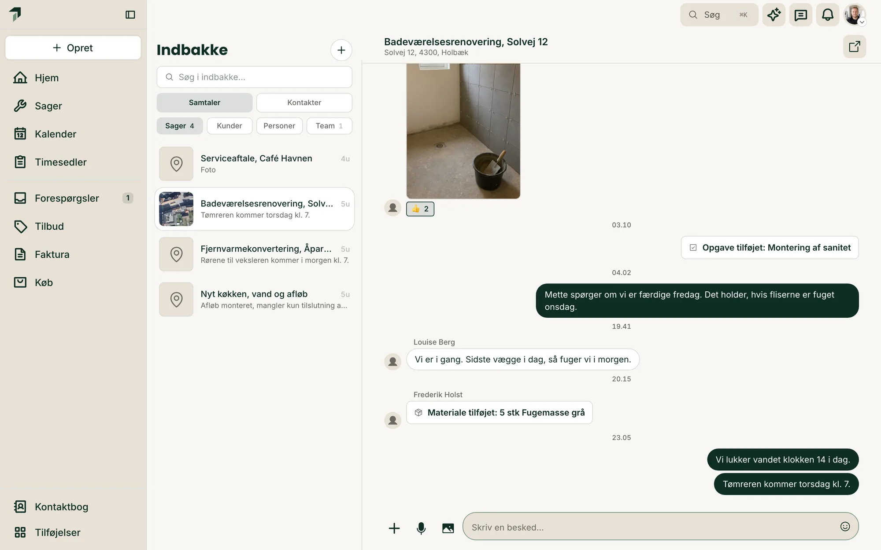Open Serviceaftale, Café Havnen conversation
Image resolution: width=881 pixels, height=550 pixels.
pos(255,164)
